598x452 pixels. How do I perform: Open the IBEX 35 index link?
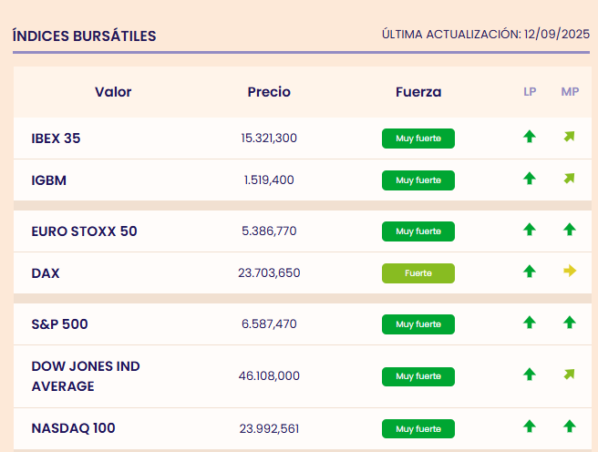click(x=56, y=139)
